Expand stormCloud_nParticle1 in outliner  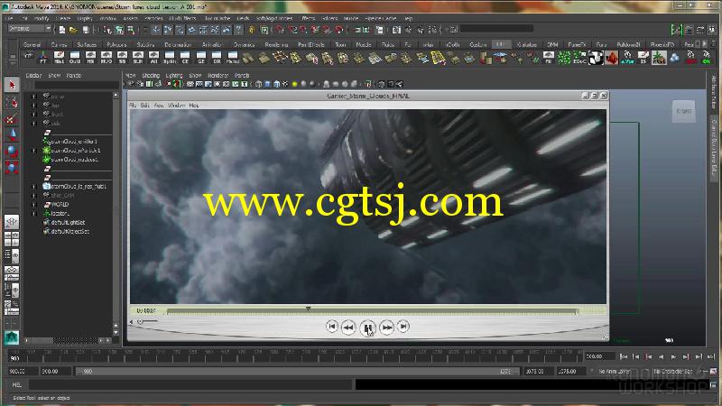[33, 151]
